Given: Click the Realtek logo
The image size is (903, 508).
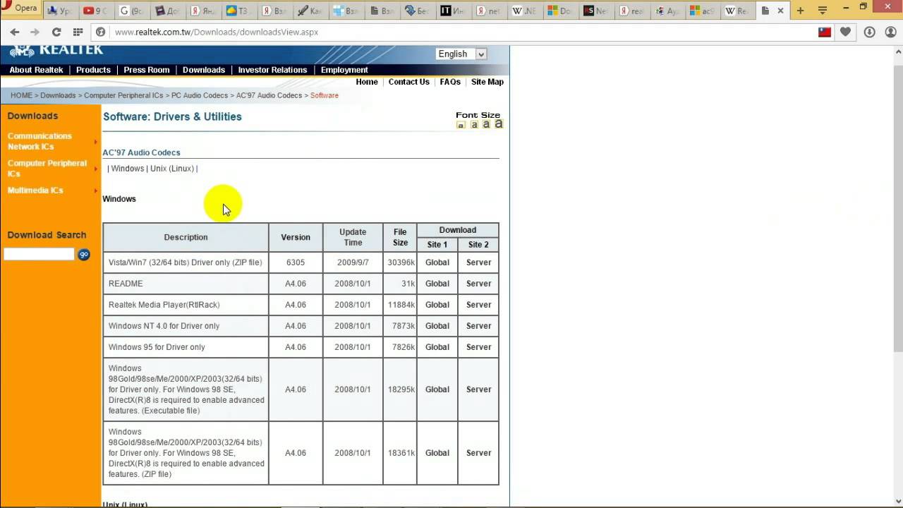Looking at the screenshot, I should coord(56,51).
